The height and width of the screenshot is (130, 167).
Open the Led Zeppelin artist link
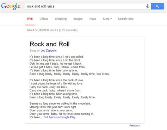click(49, 51)
